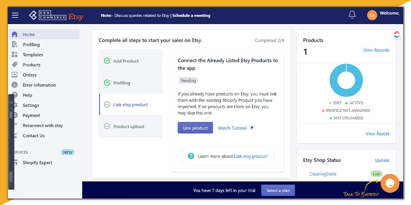Open notifications bell
This screenshot has height=205, width=411.
click(x=352, y=15)
